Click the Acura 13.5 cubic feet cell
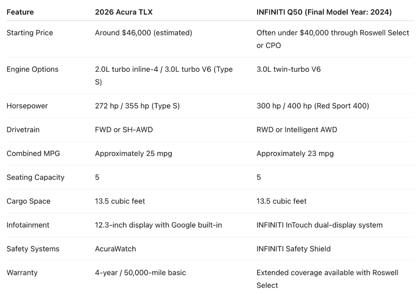 (x=120, y=201)
